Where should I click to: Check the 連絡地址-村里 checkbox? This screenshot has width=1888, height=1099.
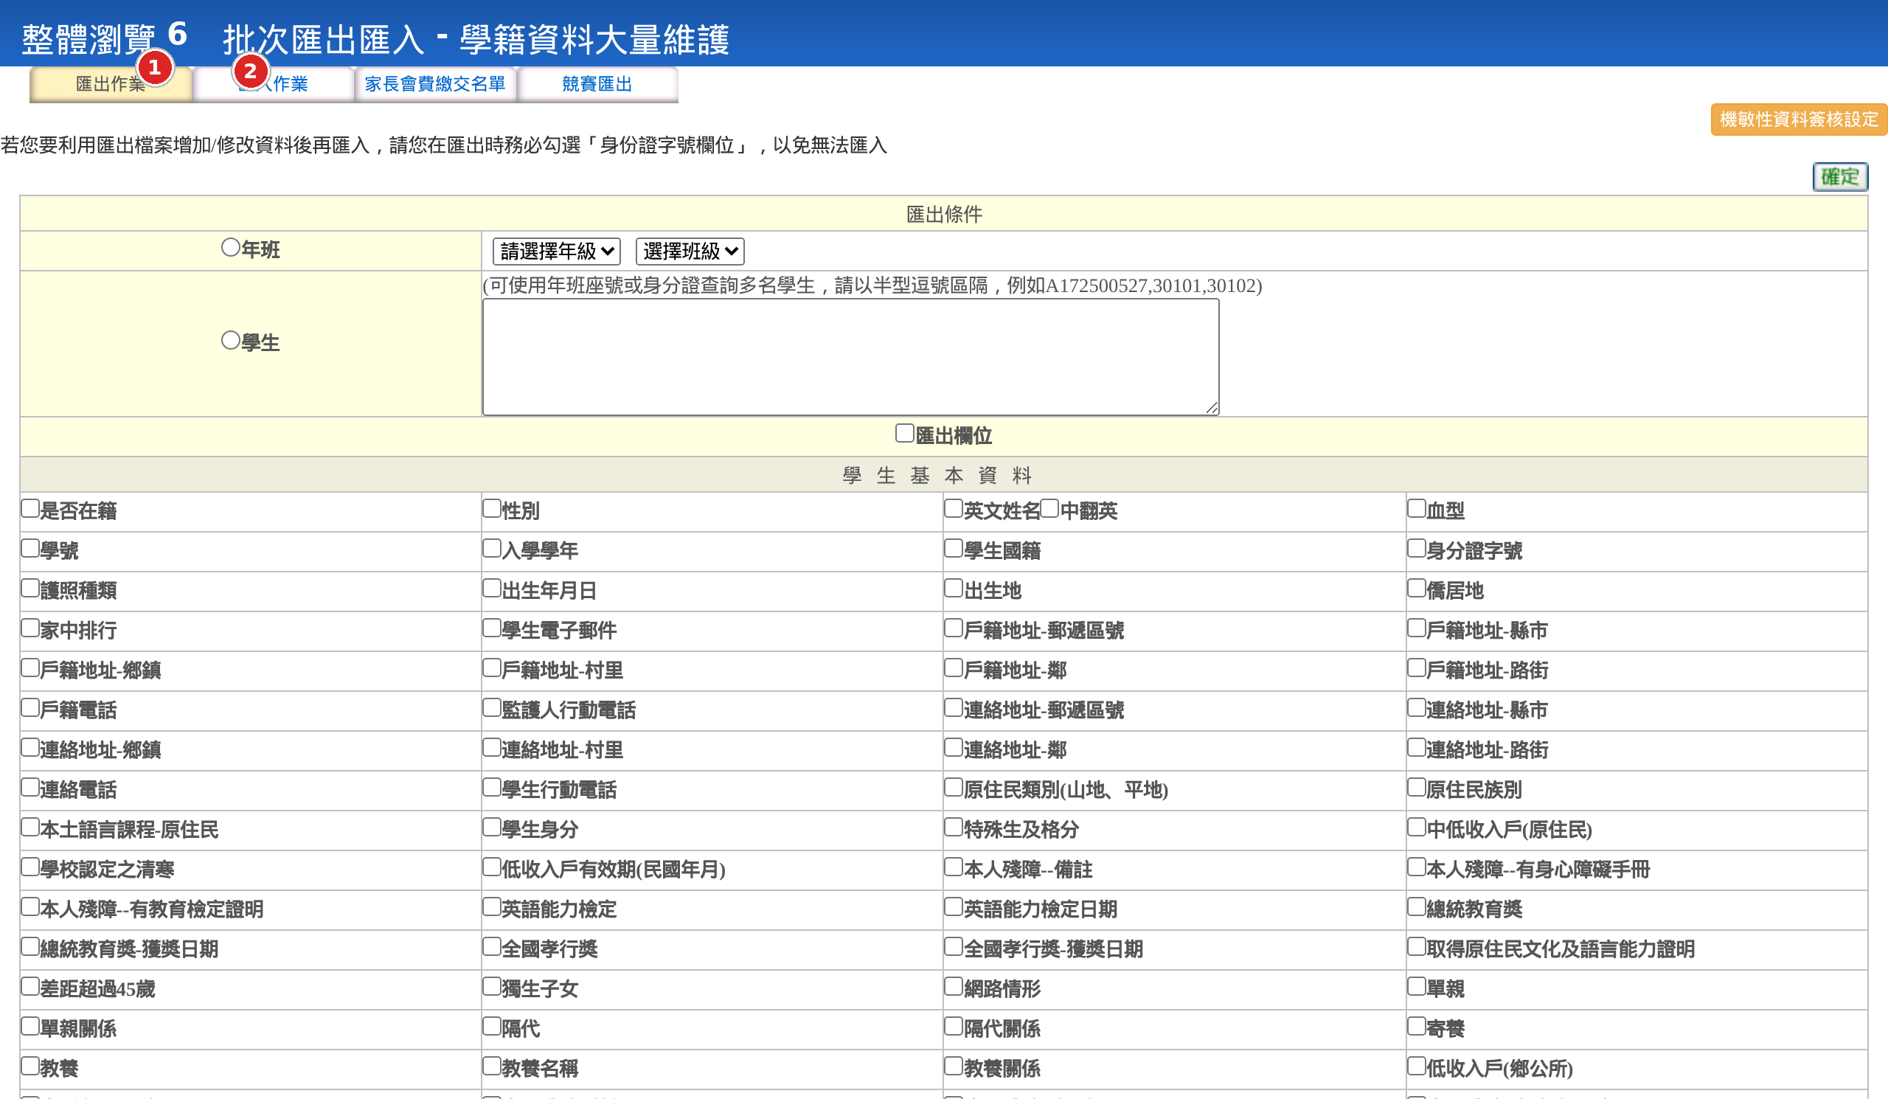[x=491, y=748]
